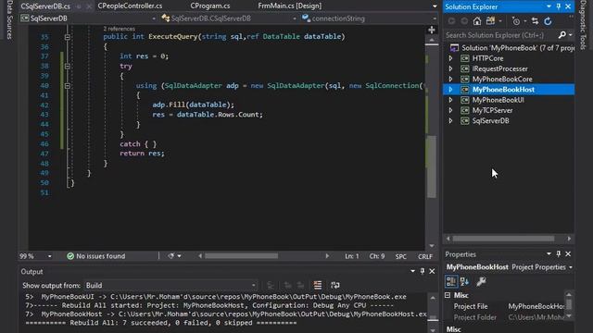Open the Data Sources side tab

pyautogui.click(x=9, y=19)
